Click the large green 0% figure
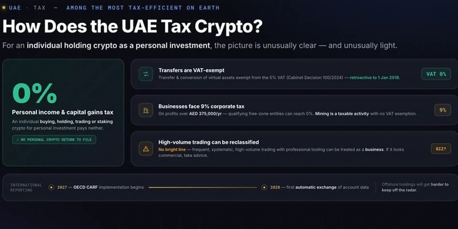458x229 pixels. click(x=34, y=93)
